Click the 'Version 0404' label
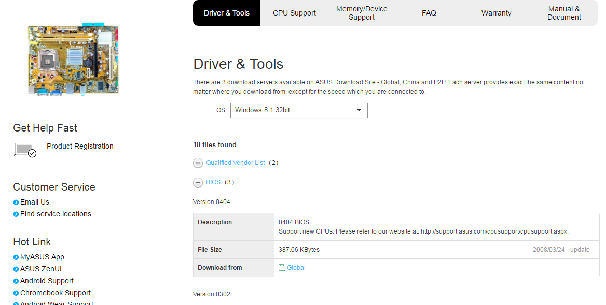Screen dimensions: 606x305 pos(211,202)
